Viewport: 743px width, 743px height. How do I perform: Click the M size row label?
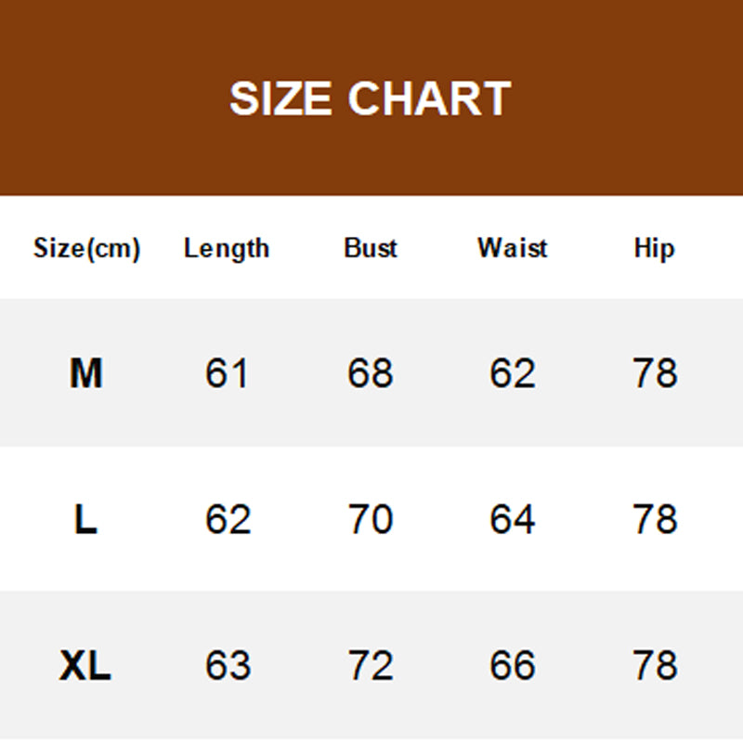click(x=86, y=373)
